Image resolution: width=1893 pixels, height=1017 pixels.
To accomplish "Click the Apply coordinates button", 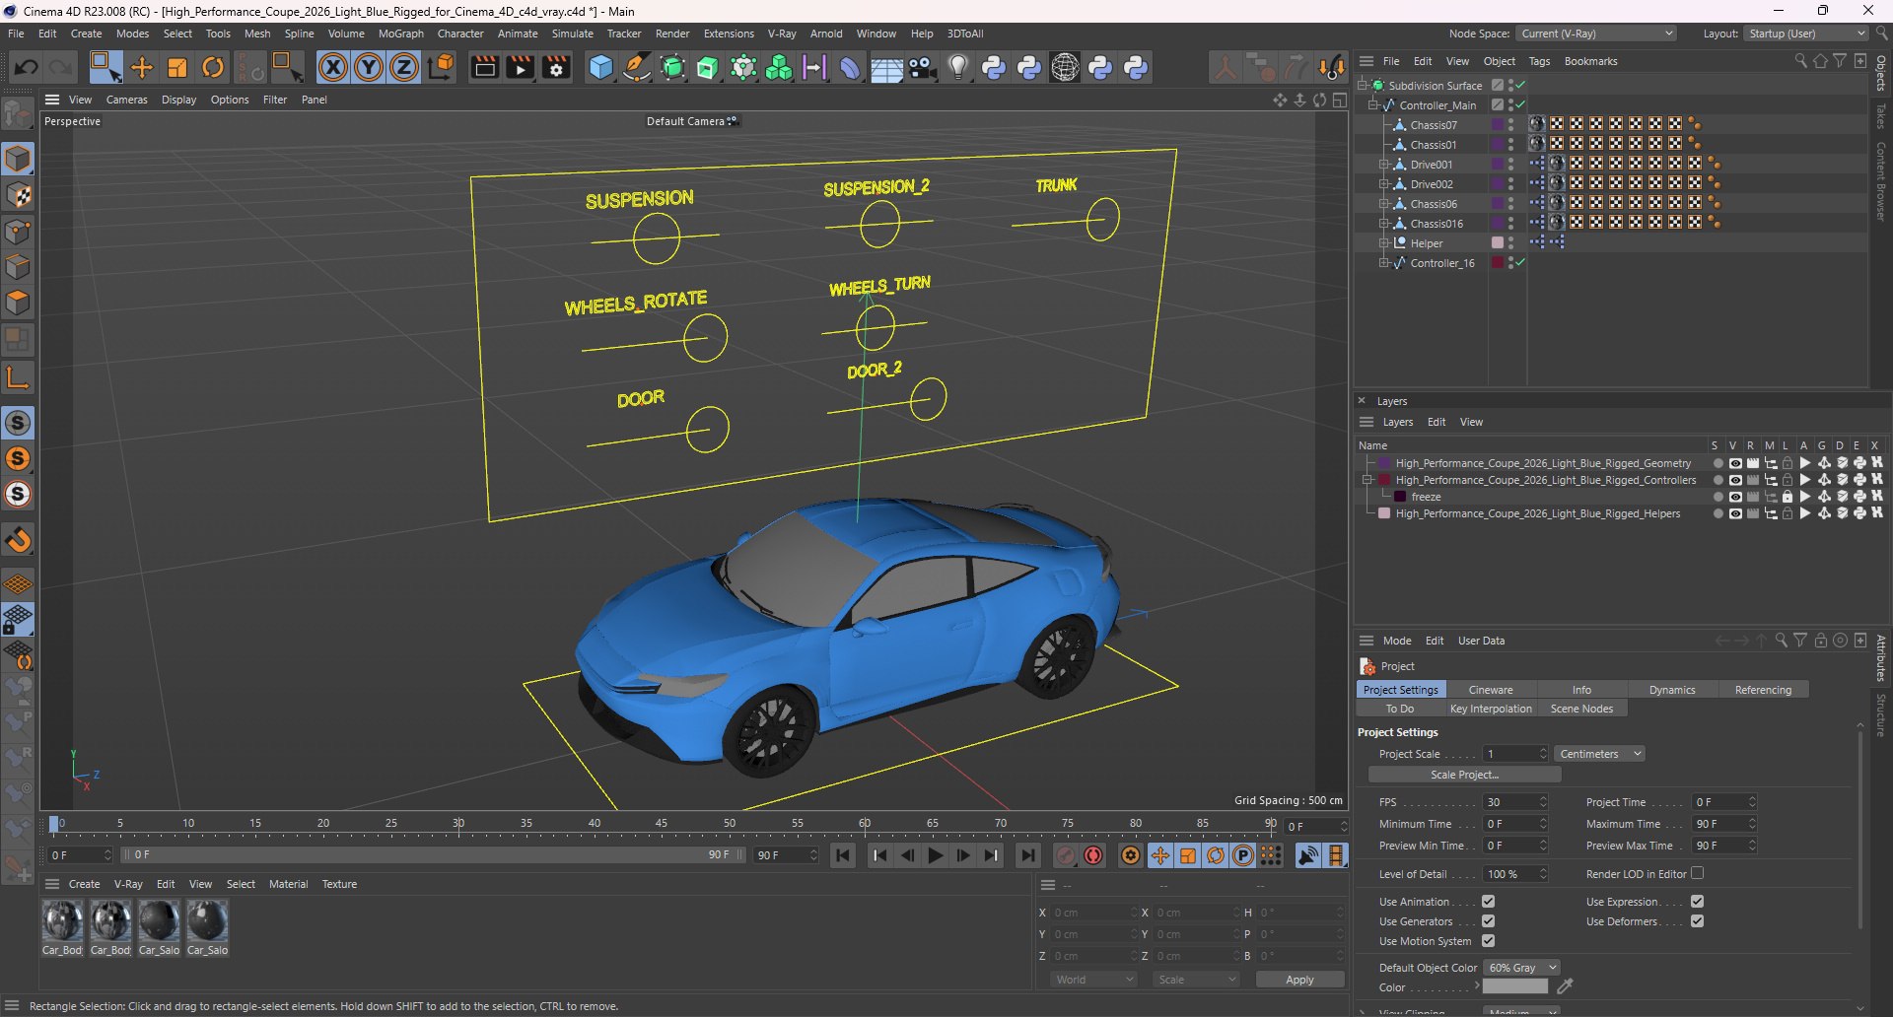I will (x=1299, y=980).
